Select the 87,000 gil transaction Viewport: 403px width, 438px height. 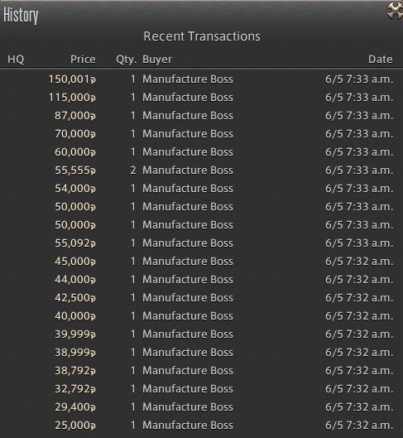point(202,115)
